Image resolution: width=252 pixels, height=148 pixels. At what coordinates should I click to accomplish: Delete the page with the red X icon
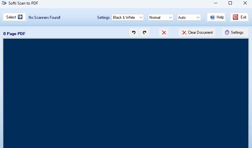pos(164,32)
